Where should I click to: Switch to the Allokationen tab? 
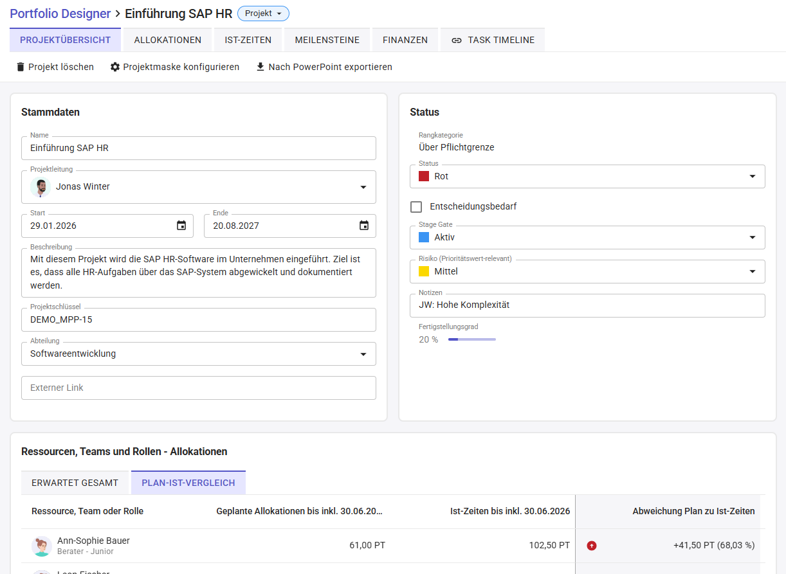click(x=168, y=40)
